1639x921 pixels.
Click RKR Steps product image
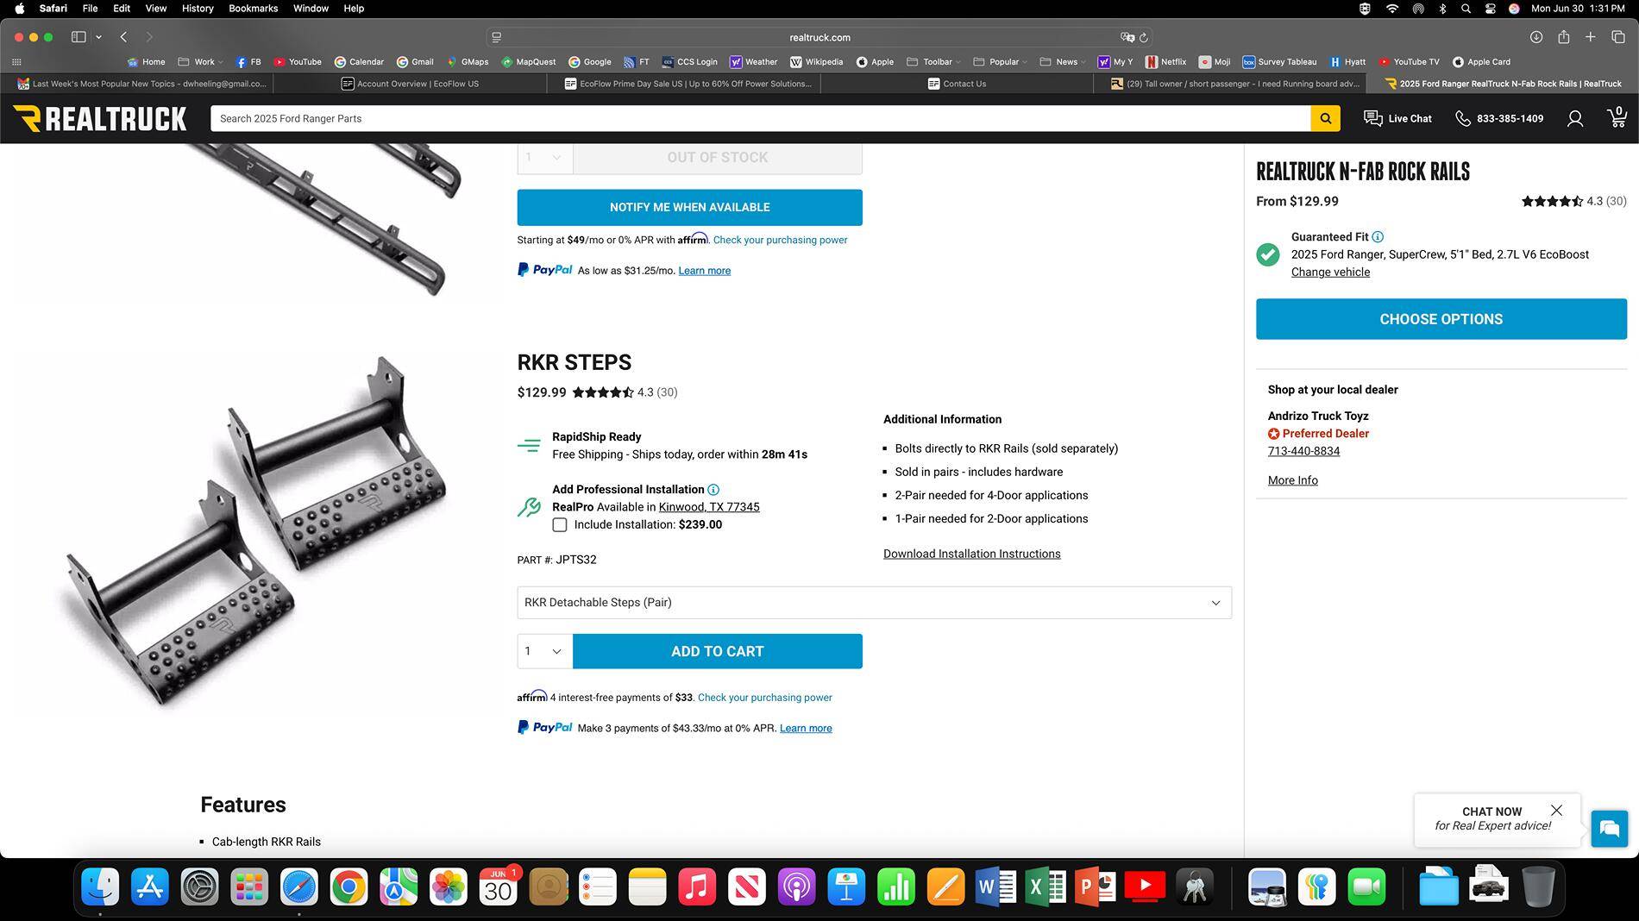point(254,530)
